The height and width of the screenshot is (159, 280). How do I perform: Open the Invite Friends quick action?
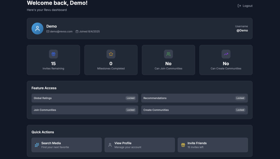[213, 145]
